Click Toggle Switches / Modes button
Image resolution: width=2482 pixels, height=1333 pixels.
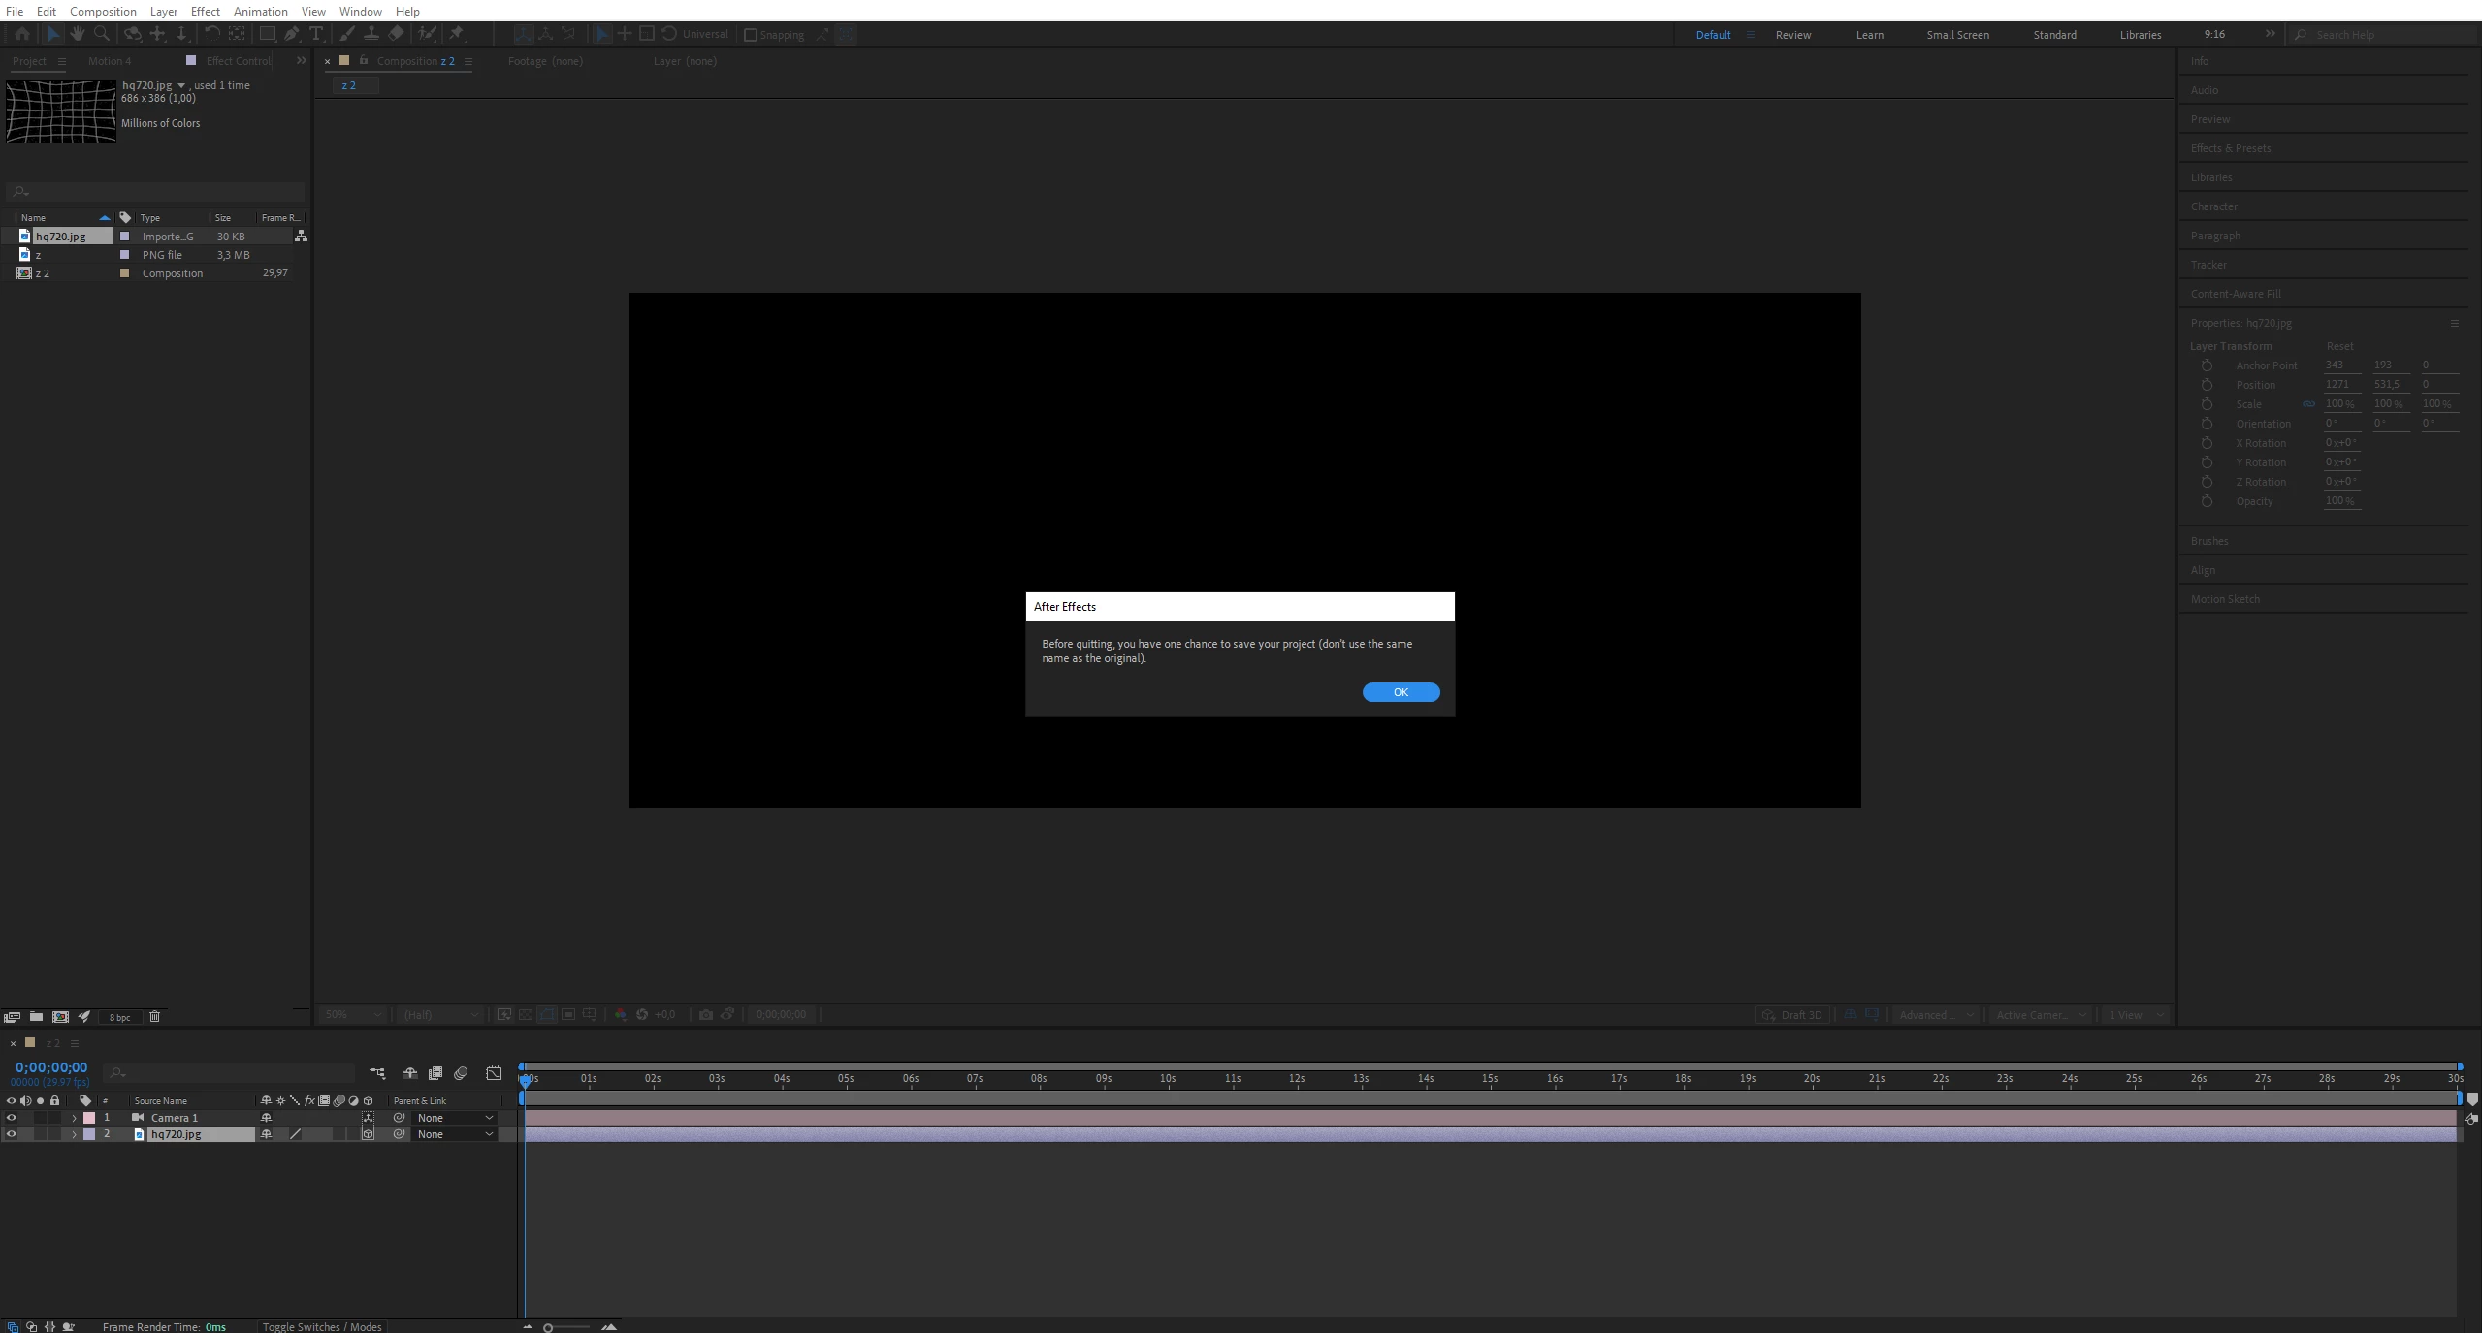pos(321,1326)
